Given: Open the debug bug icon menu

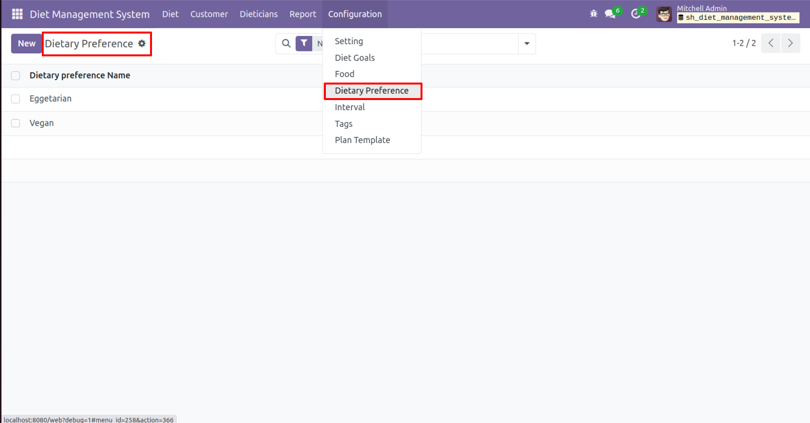Looking at the screenshot, I should 593,14.
